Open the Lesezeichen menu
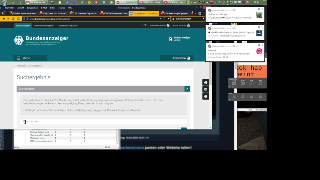 click(x=32, y=8)
